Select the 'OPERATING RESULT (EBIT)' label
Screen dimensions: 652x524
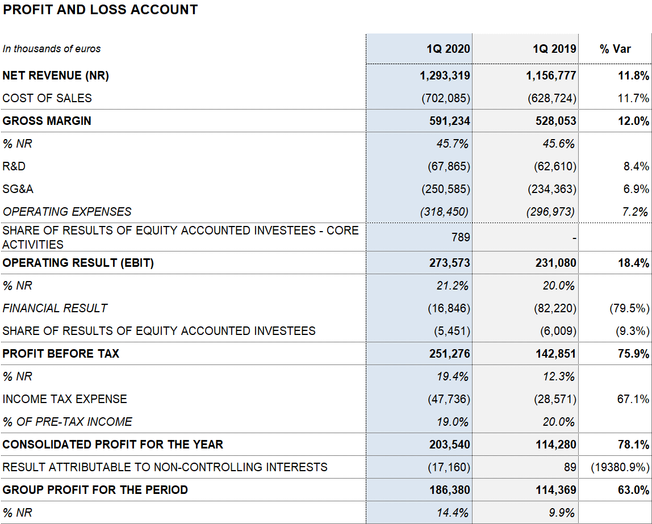click(78, 263)
